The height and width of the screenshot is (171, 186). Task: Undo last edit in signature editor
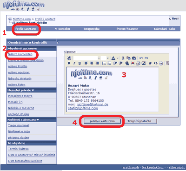click(x=141, y=58)
